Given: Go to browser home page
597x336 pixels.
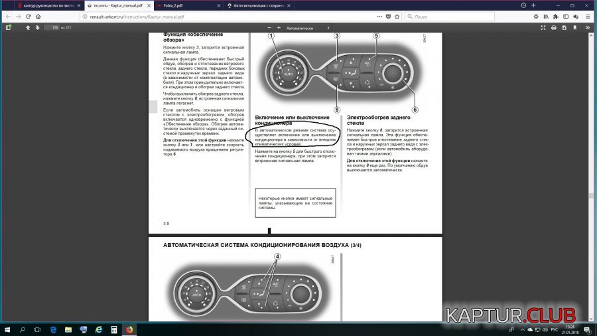Looking at the screenshot, I should tap(38, 17).
